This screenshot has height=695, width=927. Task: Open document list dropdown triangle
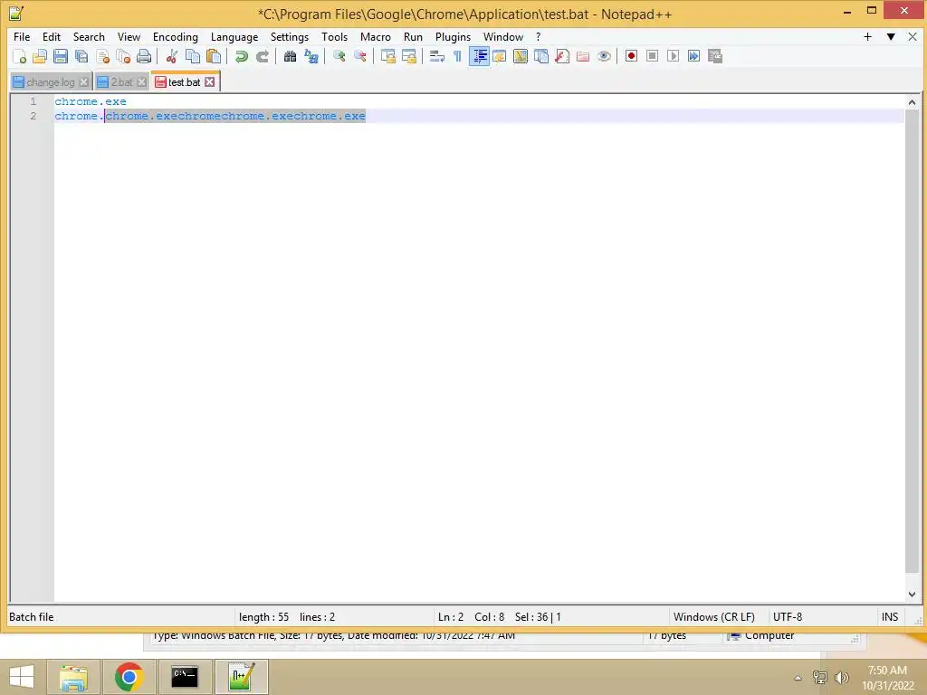point(891,36)
